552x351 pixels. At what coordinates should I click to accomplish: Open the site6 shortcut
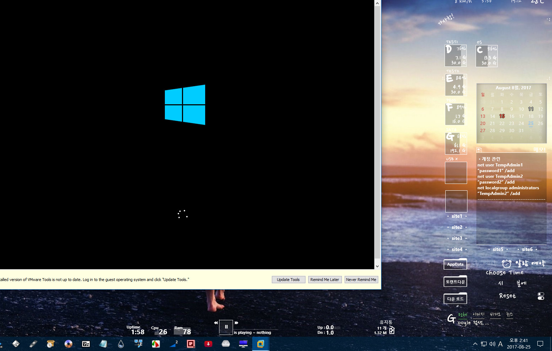coord(527,249)
